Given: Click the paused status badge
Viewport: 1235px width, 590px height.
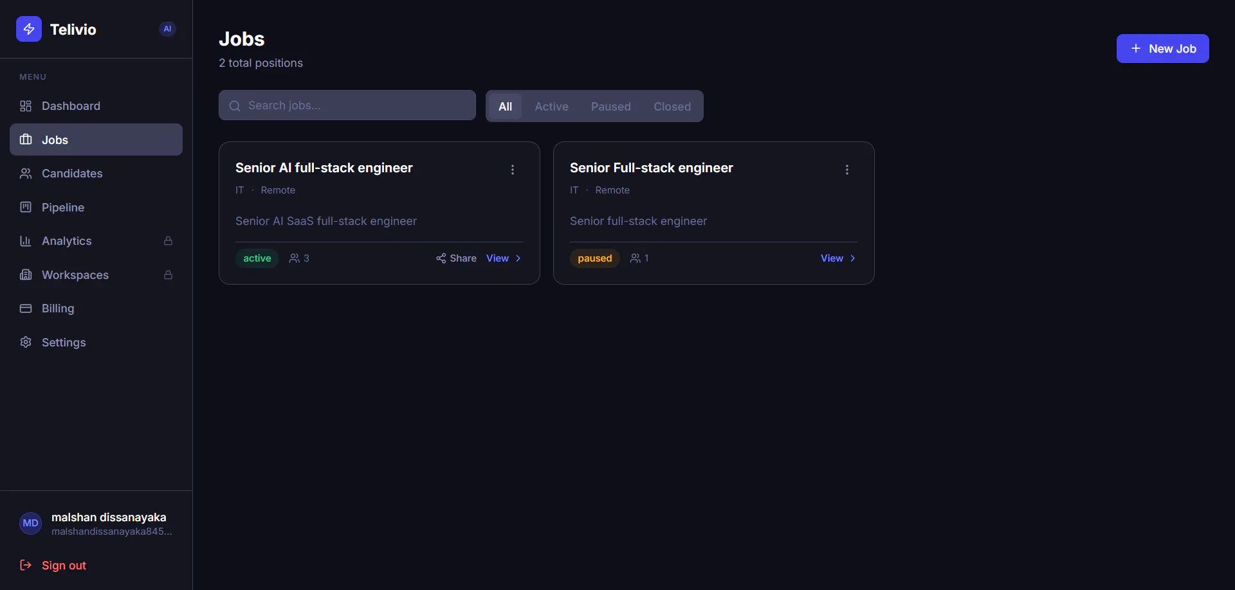Looking at the screenshot, I should tap(595, 258).
